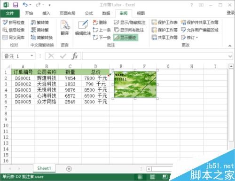This screenshot has height=181, width=235.
Task: Select row 7 header
Action: click(6, 108)
